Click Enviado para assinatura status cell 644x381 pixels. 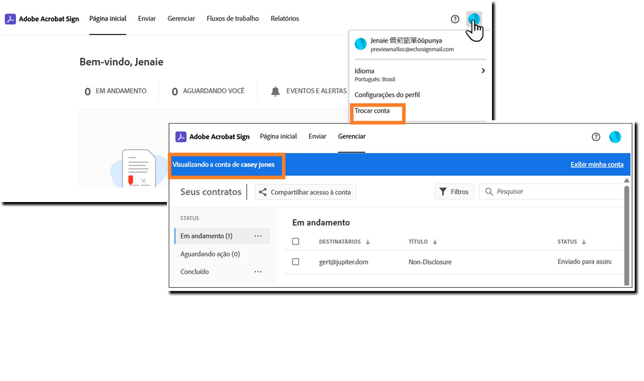[585, 262]
